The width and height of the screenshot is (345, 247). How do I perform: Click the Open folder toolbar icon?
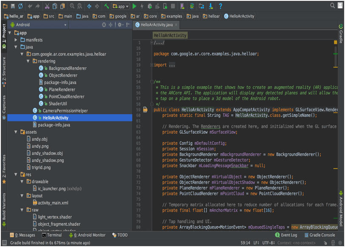coord(5,6)
